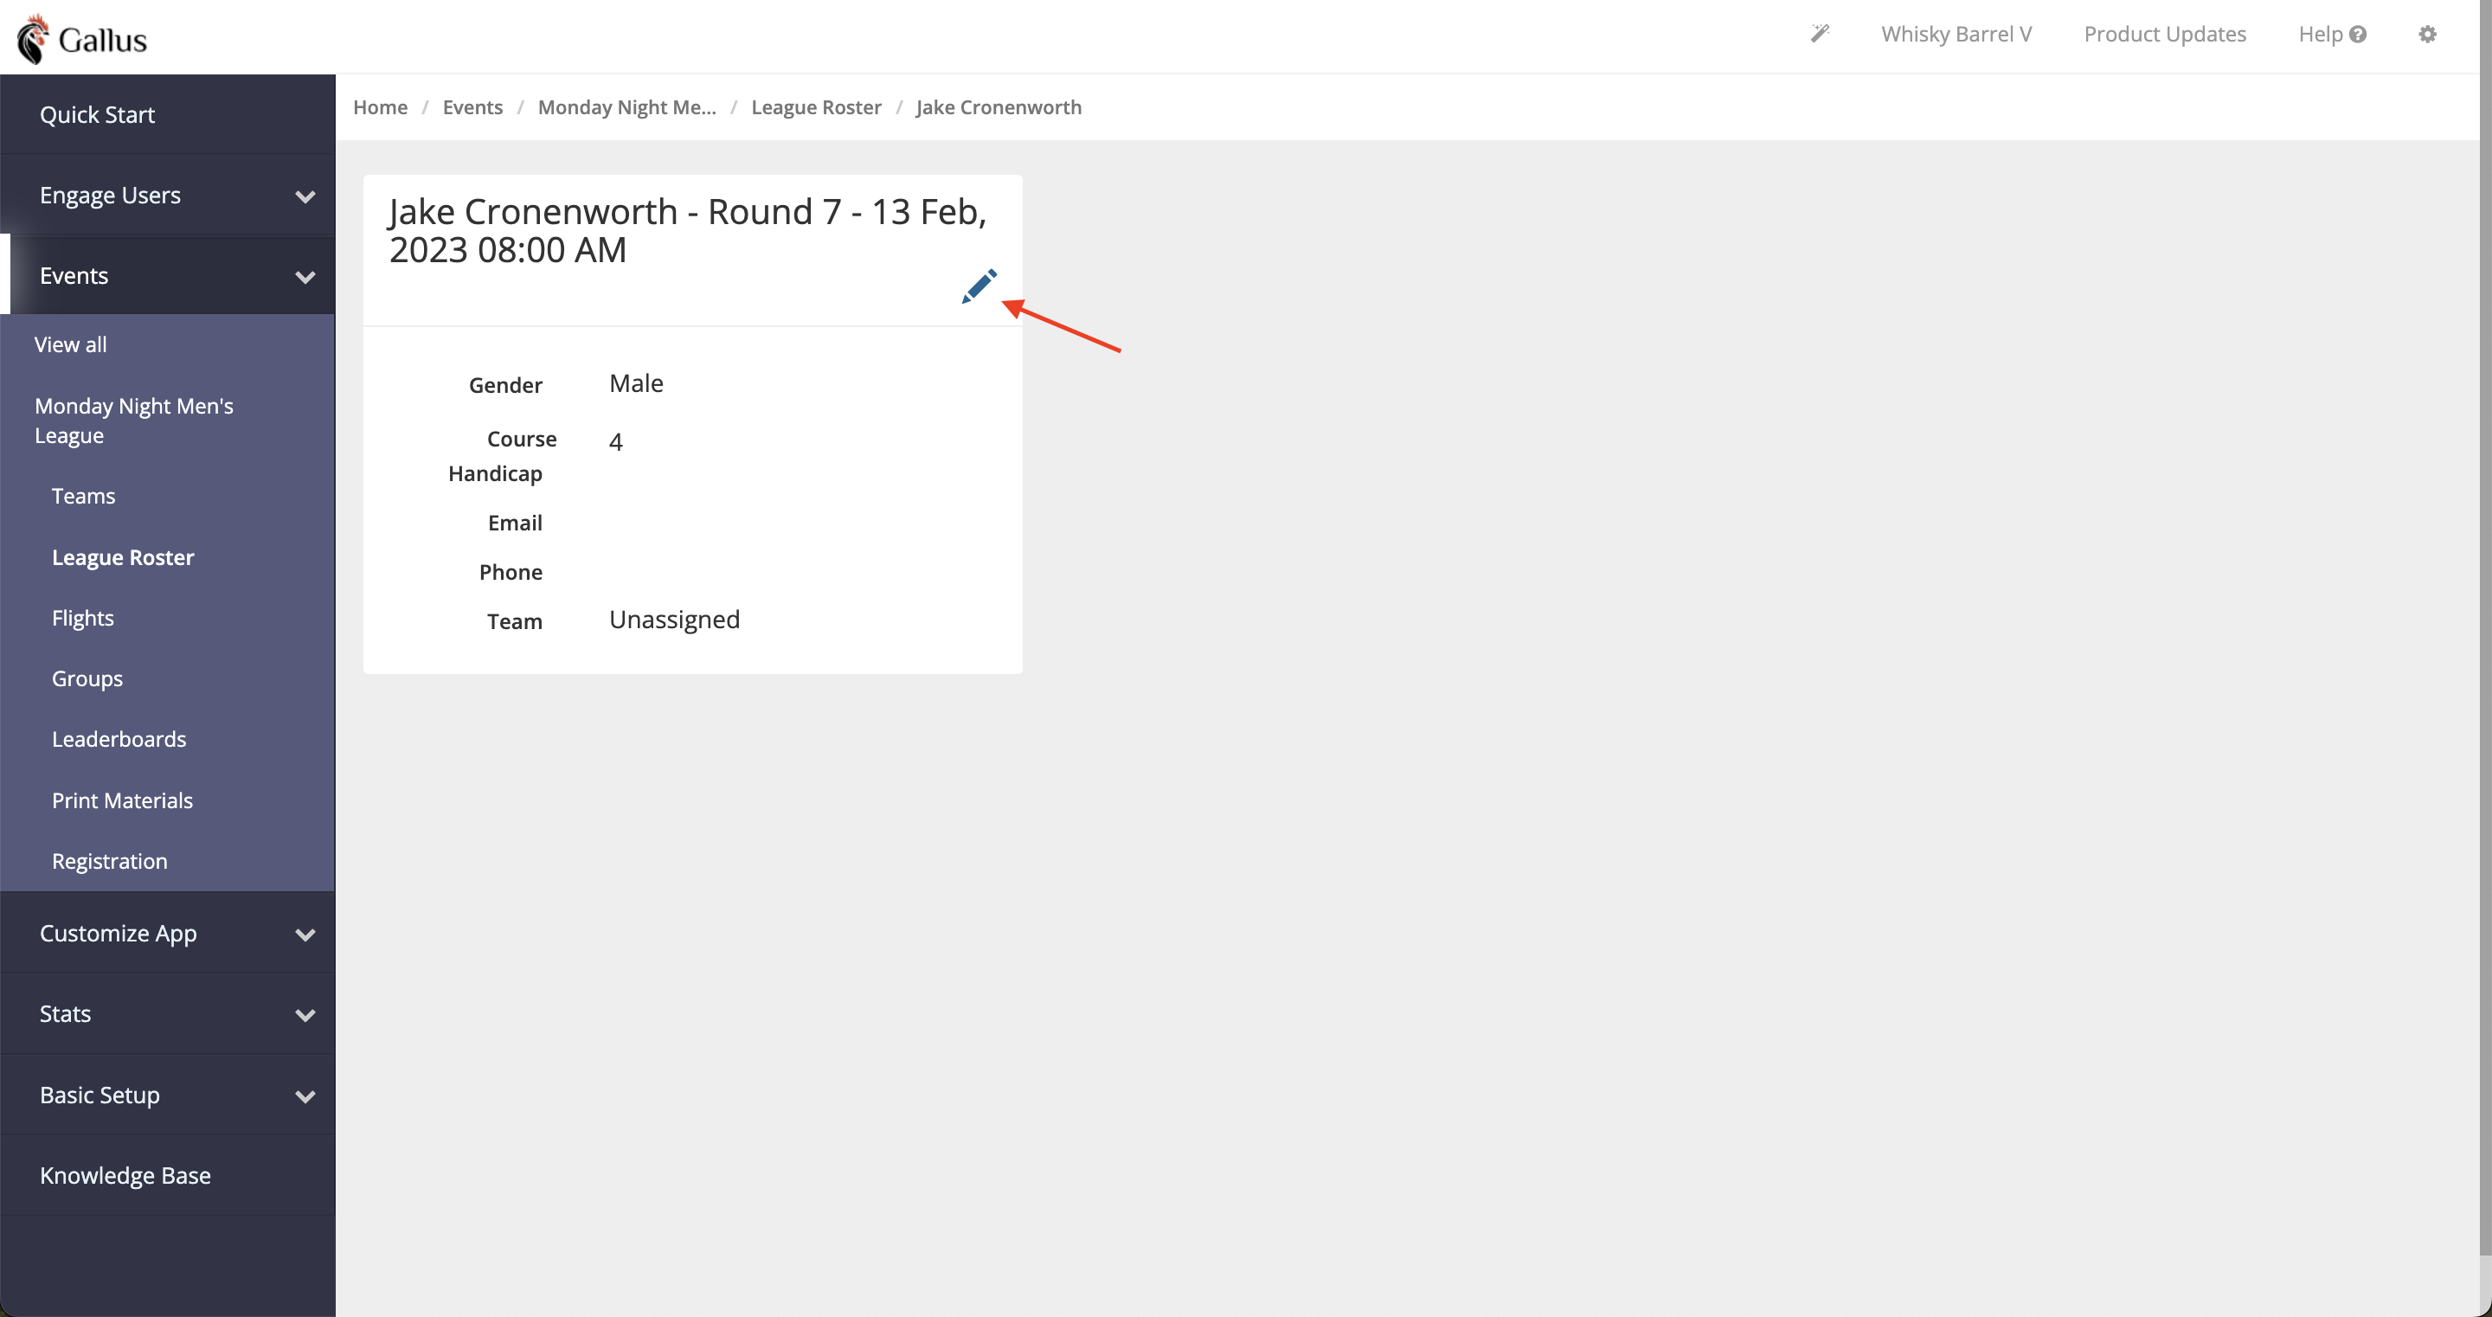
Task: Open Quick Start in sidebar
Action: (167, 114)
